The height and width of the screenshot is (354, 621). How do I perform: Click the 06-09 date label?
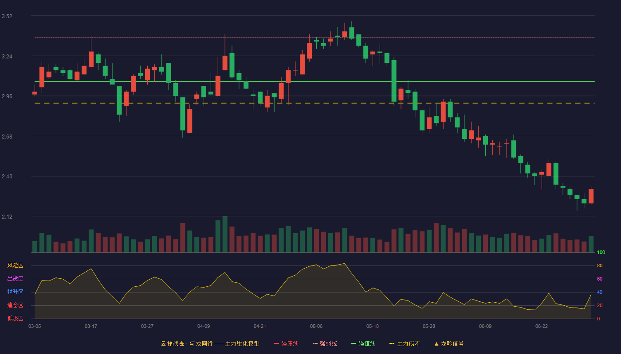(x=485, y=326)
